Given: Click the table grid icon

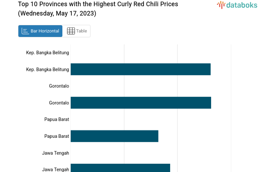Looking at the screenshot, I should [71, 31].
